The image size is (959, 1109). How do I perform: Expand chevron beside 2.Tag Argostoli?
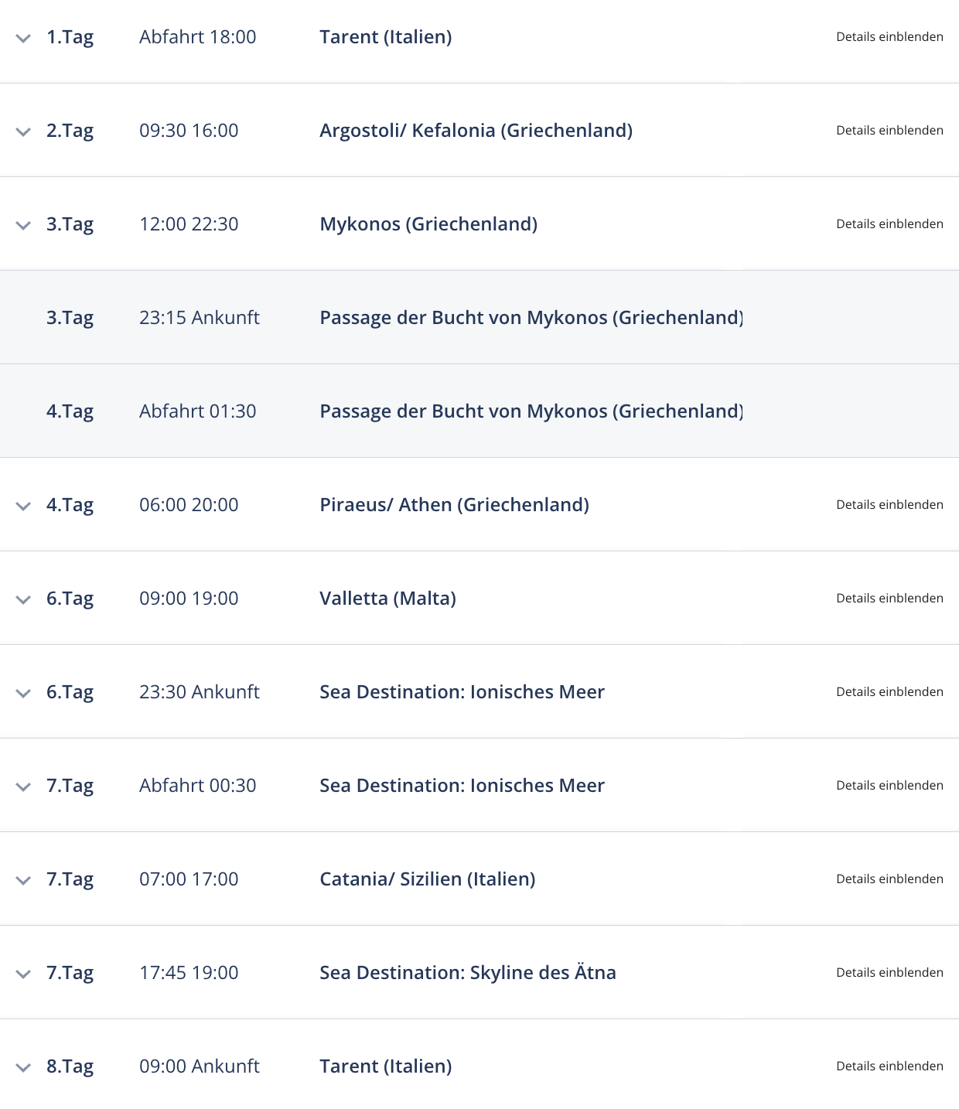click(x=23, y=131)
